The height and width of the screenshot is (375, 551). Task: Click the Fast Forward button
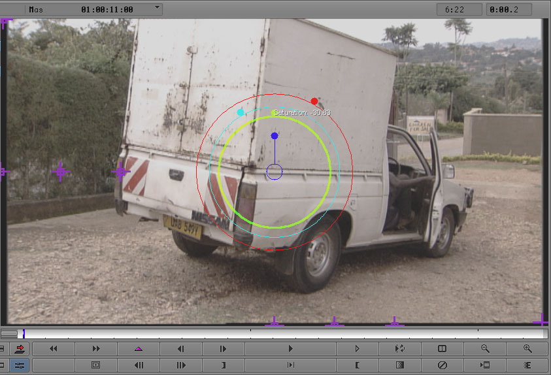(x=96, y=349)
